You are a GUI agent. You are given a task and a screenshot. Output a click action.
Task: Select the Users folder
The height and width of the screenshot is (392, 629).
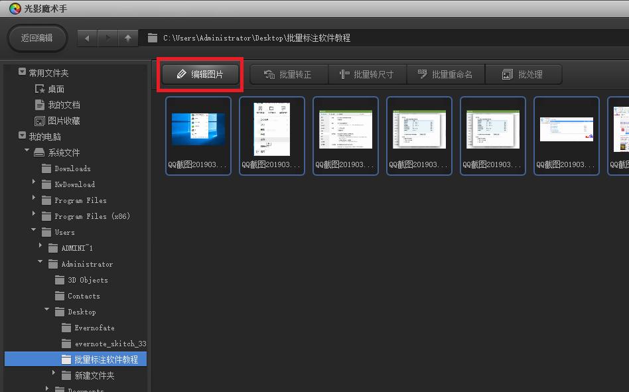(x=58, y=232)
